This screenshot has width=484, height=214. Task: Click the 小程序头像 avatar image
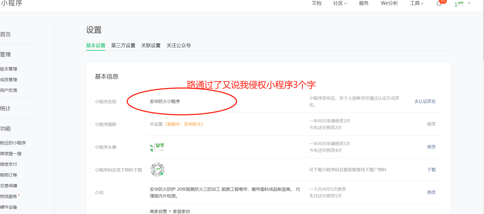[x=157, y=147]
